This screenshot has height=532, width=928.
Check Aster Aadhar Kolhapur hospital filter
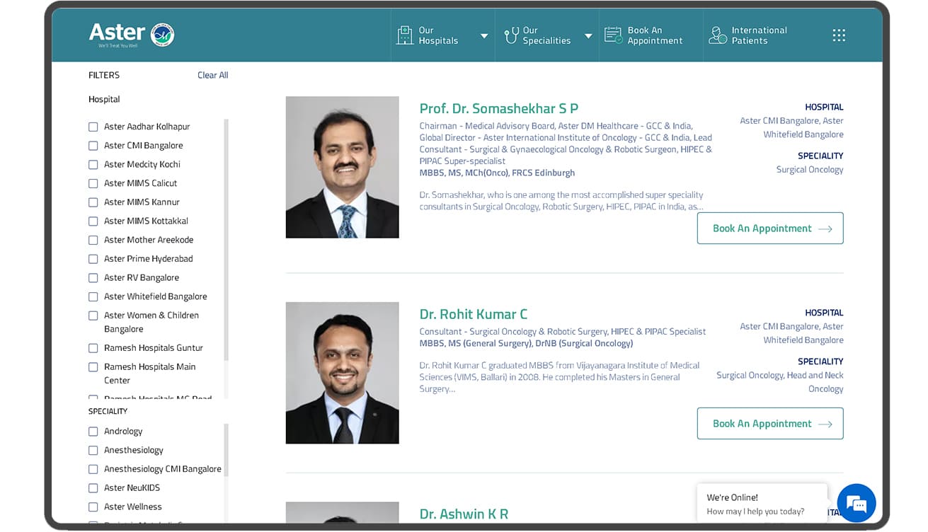(93, 127)
